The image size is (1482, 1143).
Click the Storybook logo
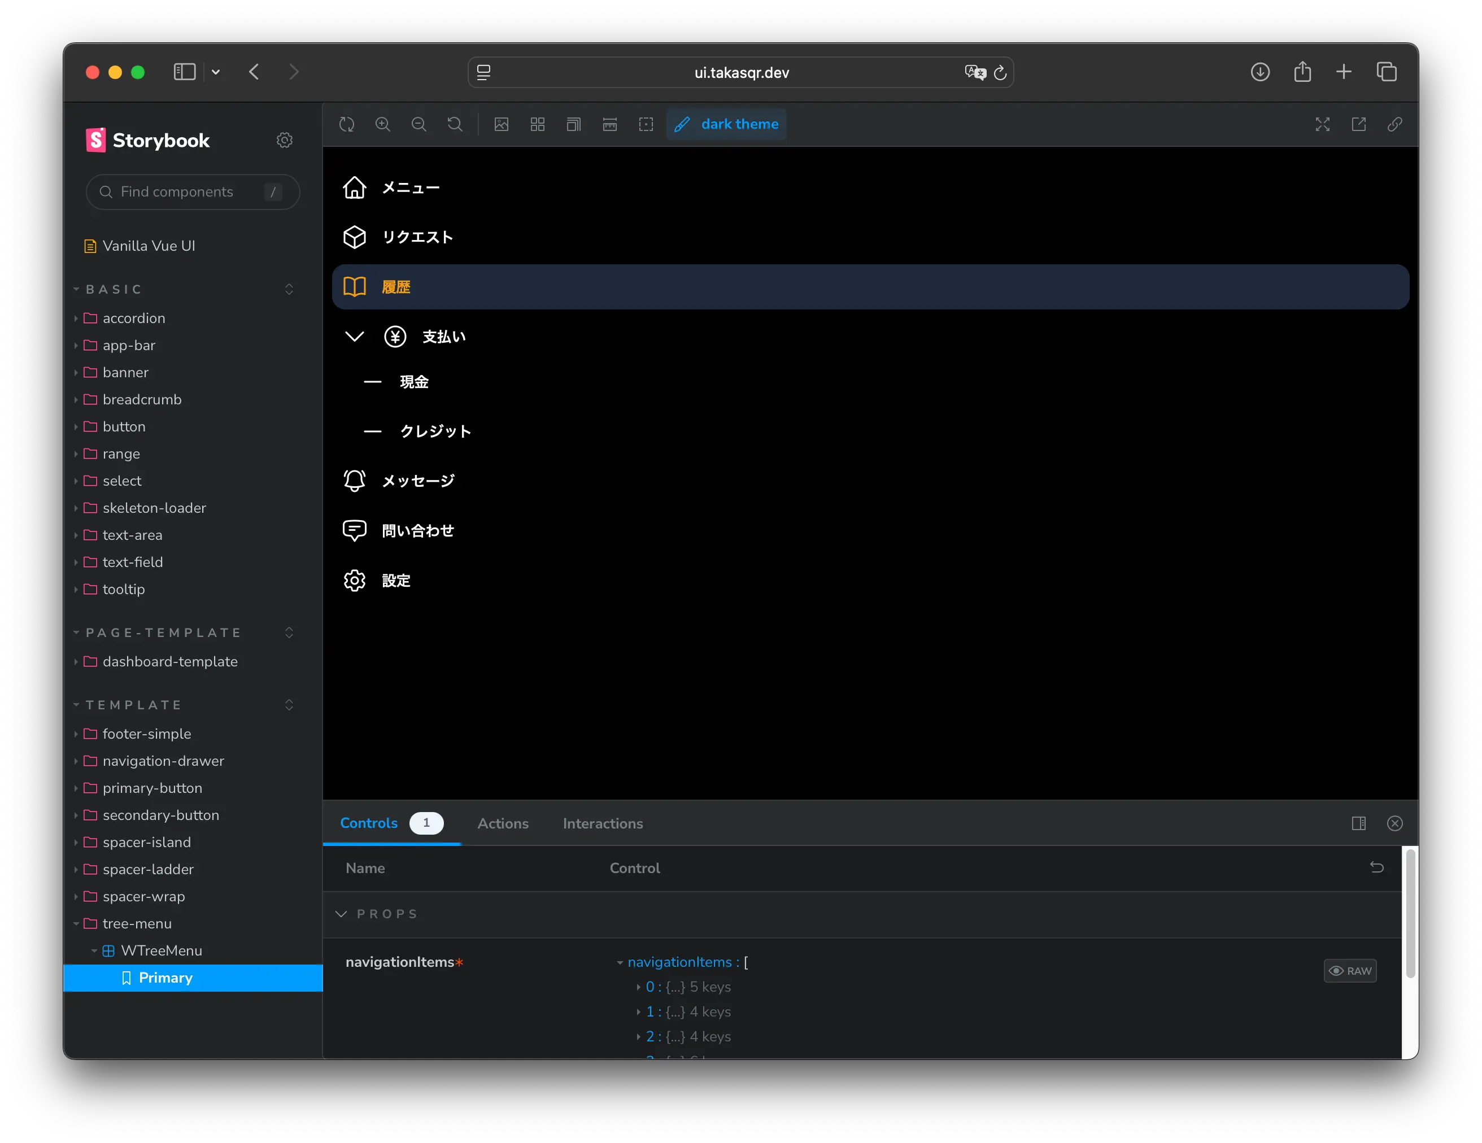148,139
